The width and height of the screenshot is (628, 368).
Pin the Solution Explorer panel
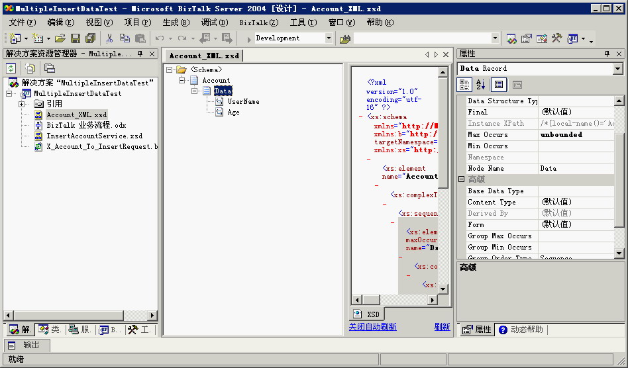tap(140, 54)
